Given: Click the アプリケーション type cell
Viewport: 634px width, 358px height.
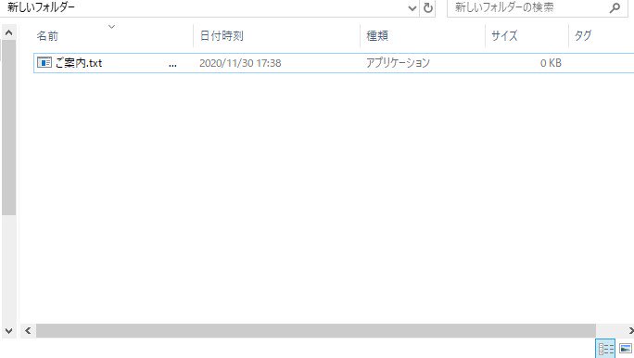Looking at the screenshot, I should coord(398,63).
